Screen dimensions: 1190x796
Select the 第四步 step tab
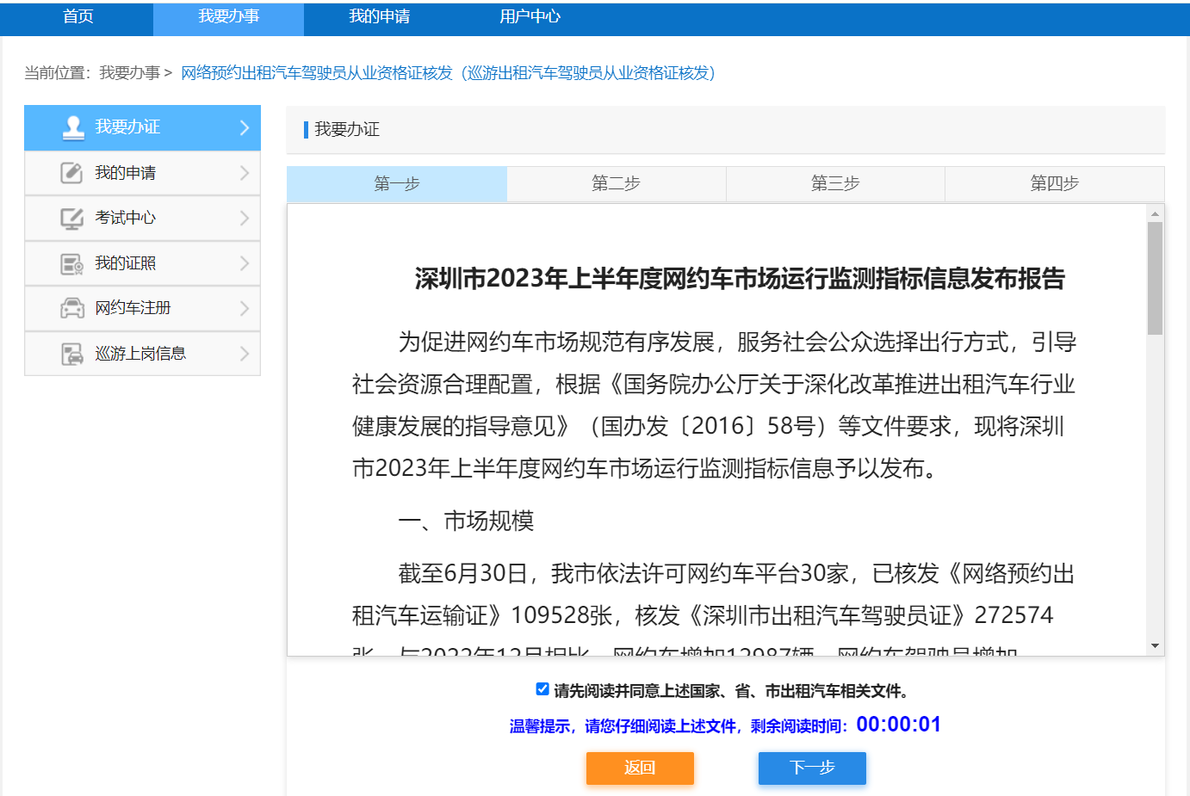click(x=1054, y=183)
